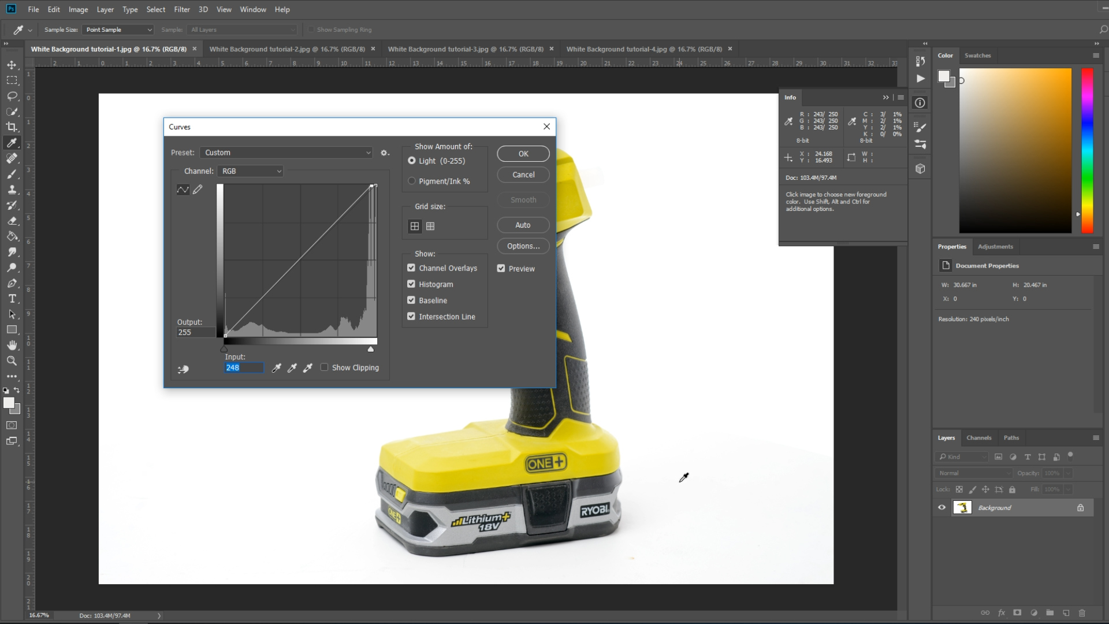
Task: Open the Filter menu
Action: coord(182,9)
